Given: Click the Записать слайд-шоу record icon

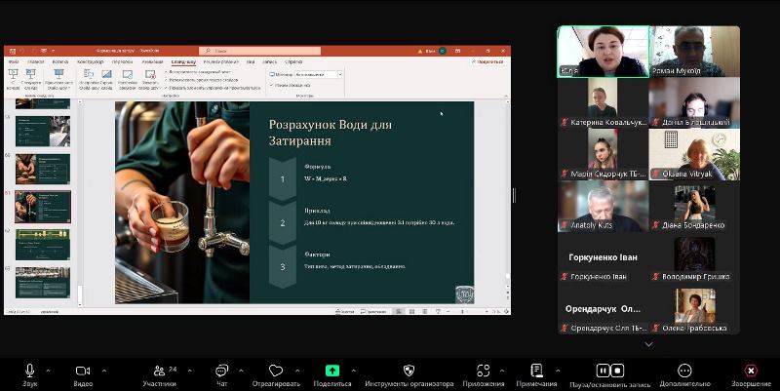Looking at the screenshot, I should point(149,75).
